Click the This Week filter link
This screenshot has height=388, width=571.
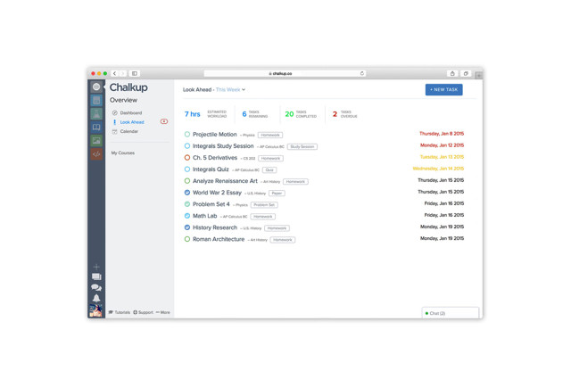[x=228, y=89]
